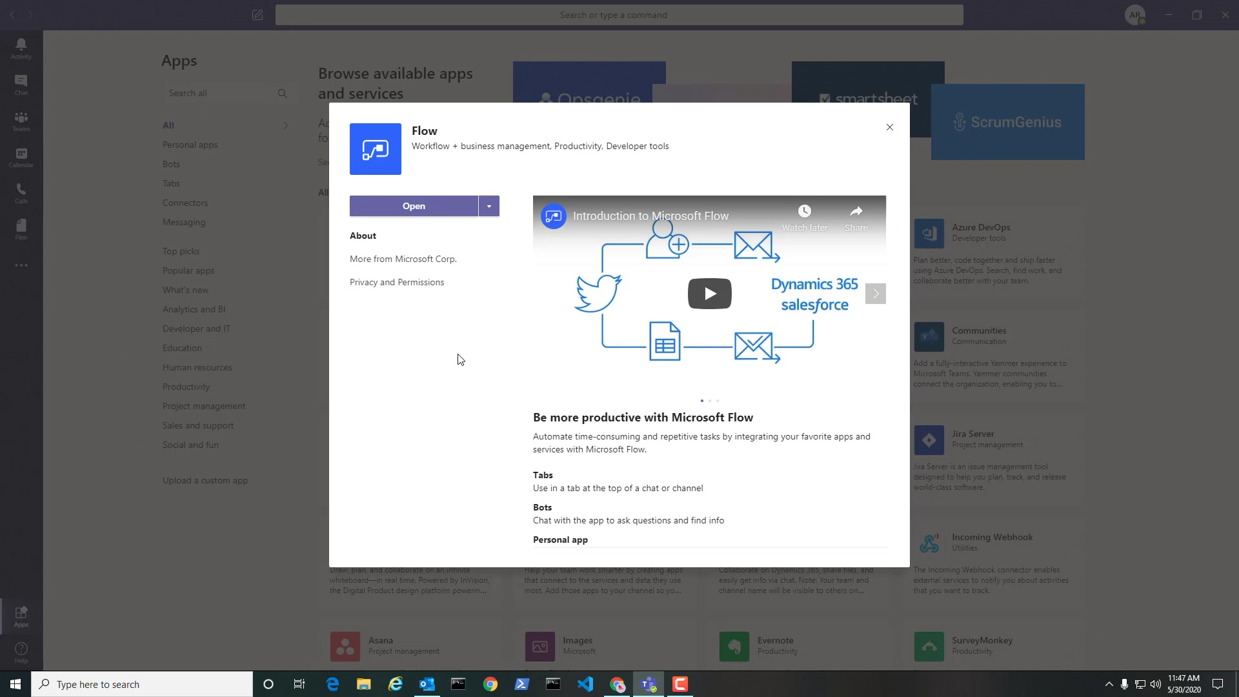This screenshot has height=697, width=1239.
Task: Go to next slide in carousel
Action: tap(876, 294)
